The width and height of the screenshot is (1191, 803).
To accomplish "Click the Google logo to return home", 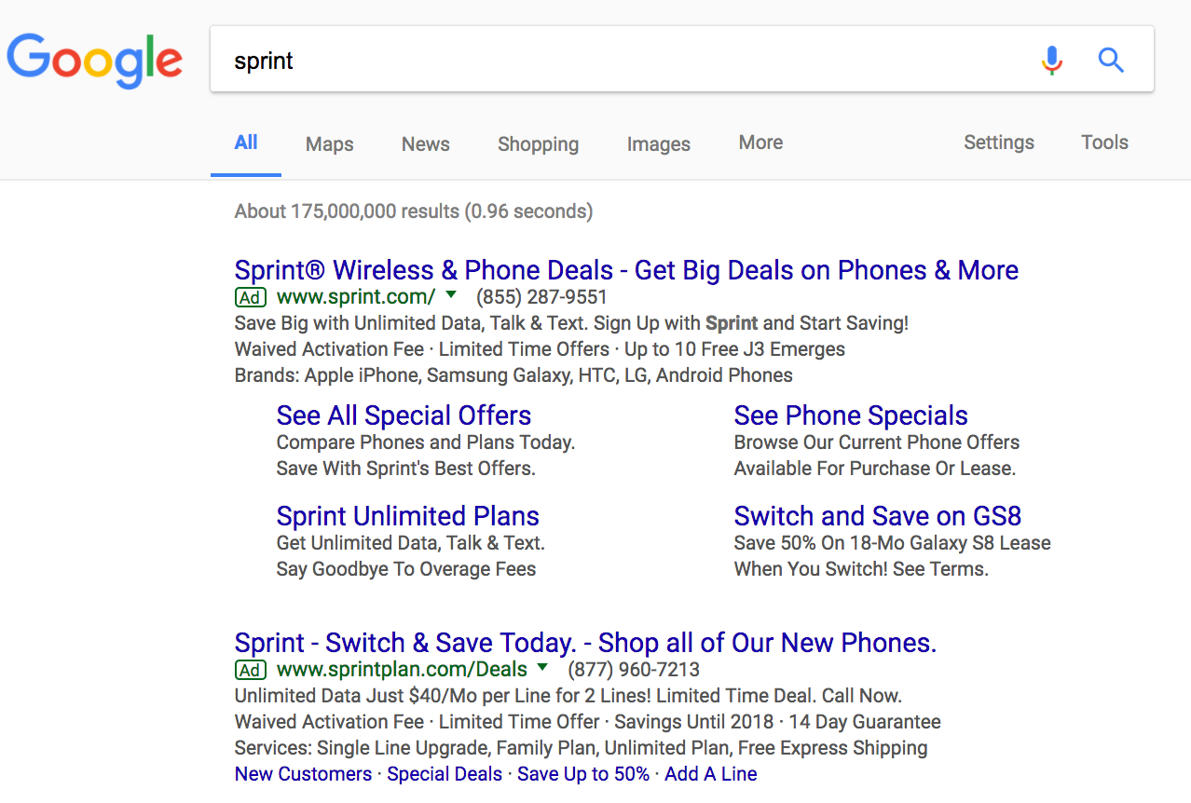I will (x=93, y=60).
